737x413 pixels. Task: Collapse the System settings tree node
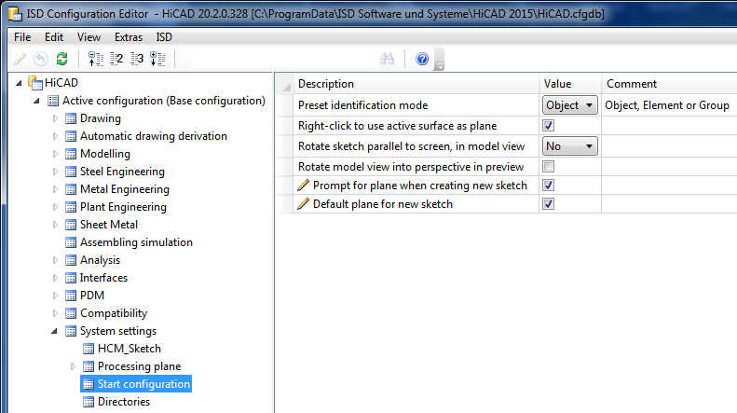(55, 331)
